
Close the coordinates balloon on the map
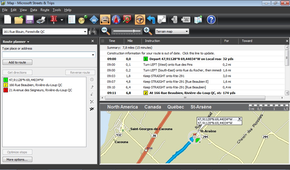point(240,119)
